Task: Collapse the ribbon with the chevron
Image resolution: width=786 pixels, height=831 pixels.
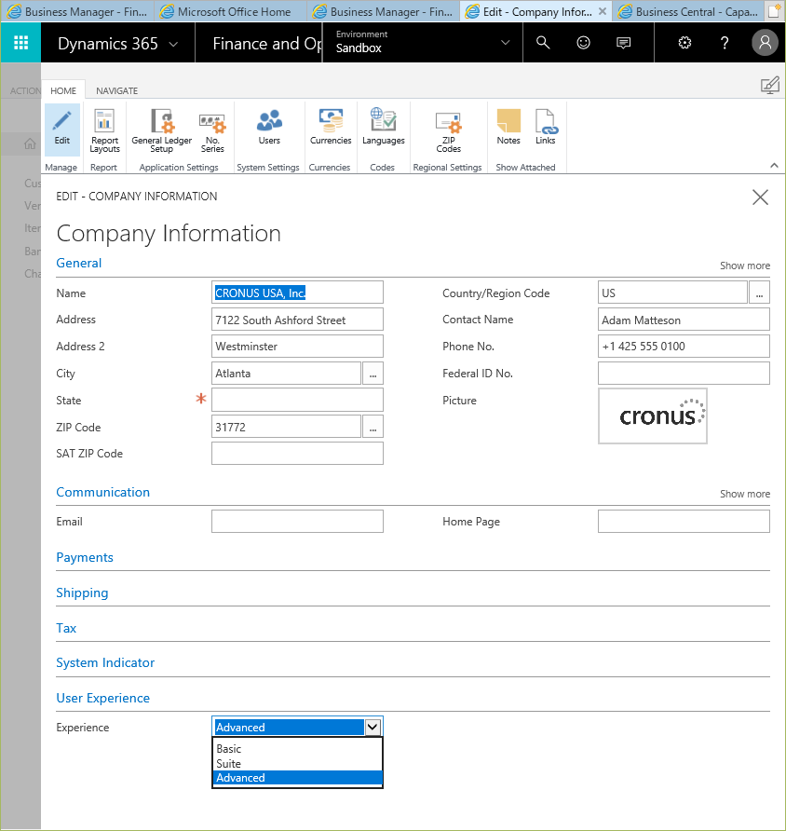Action: pyautogui.click(x=774, y=166)
